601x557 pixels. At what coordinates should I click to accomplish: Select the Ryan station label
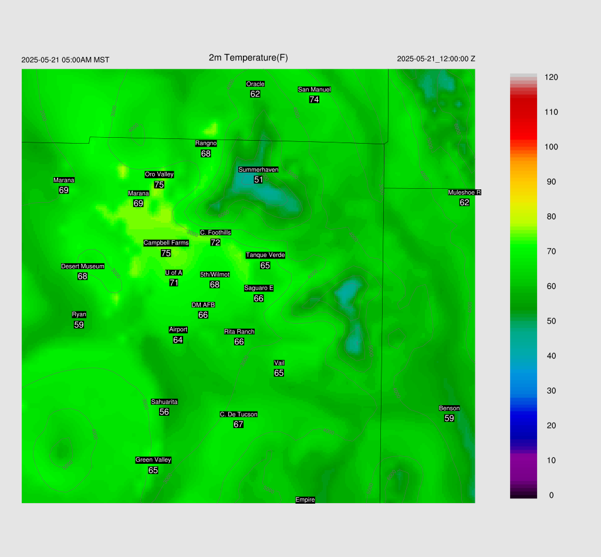(79, 314)
